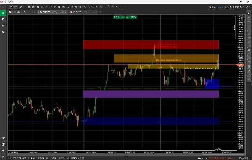Click the diamond-shaped icon near the left sidebar bottom
Screen dimensions: 252x160
point(3,151)
